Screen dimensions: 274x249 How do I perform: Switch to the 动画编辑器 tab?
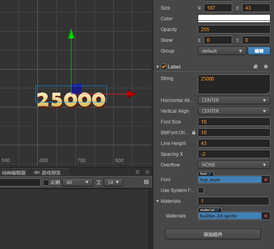click(x=14, y=173)
